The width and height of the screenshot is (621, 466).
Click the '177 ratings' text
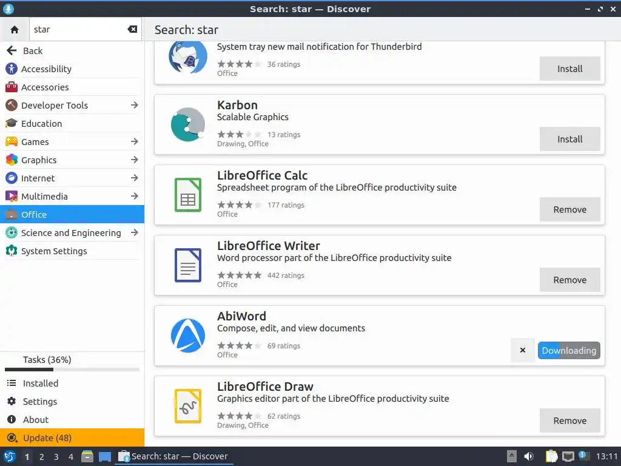(286, 205)
